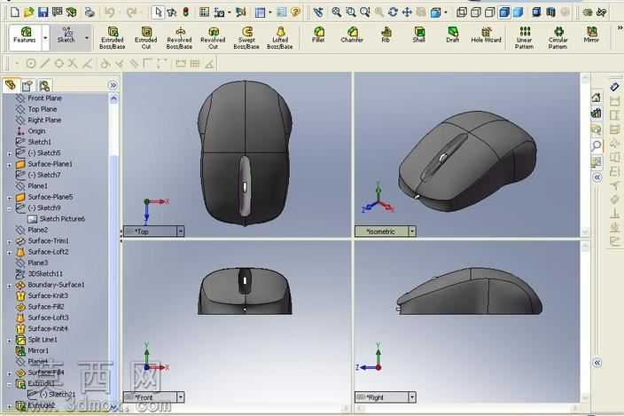This screenshot has height=416, width=624.
Task: Open the *Right view orientation dropdown
Action: 412,396
